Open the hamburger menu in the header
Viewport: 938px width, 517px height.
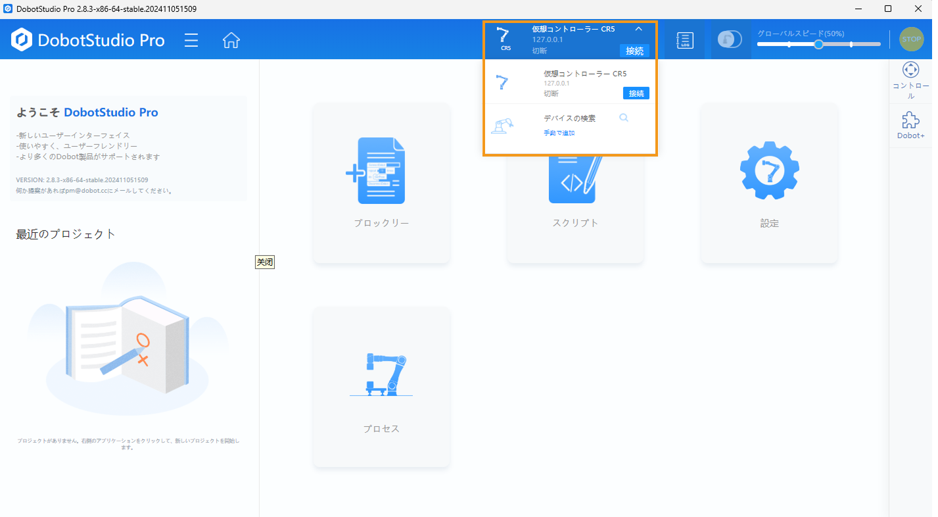(191, 40)
